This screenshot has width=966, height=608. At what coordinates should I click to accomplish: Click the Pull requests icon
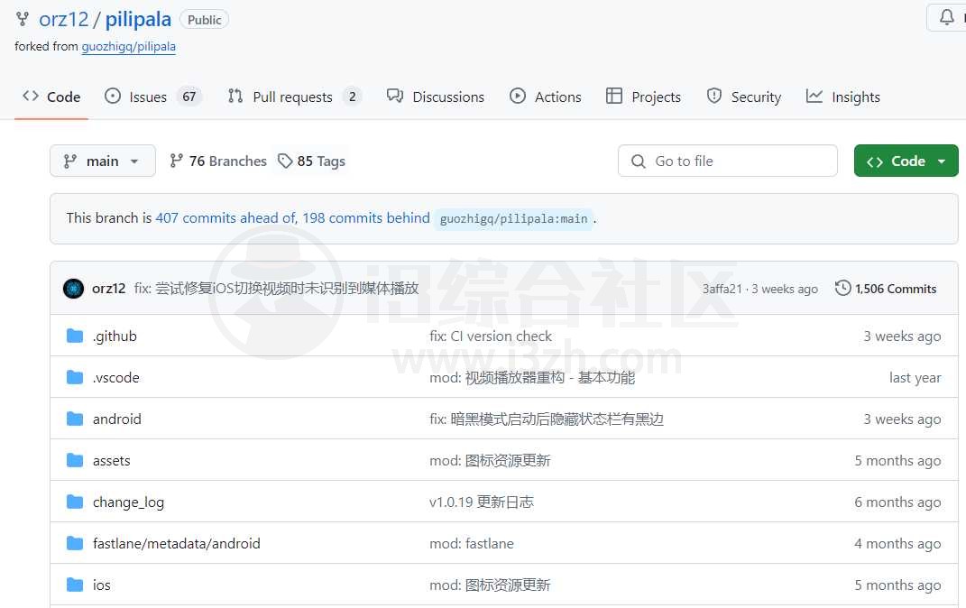(235, 97)
